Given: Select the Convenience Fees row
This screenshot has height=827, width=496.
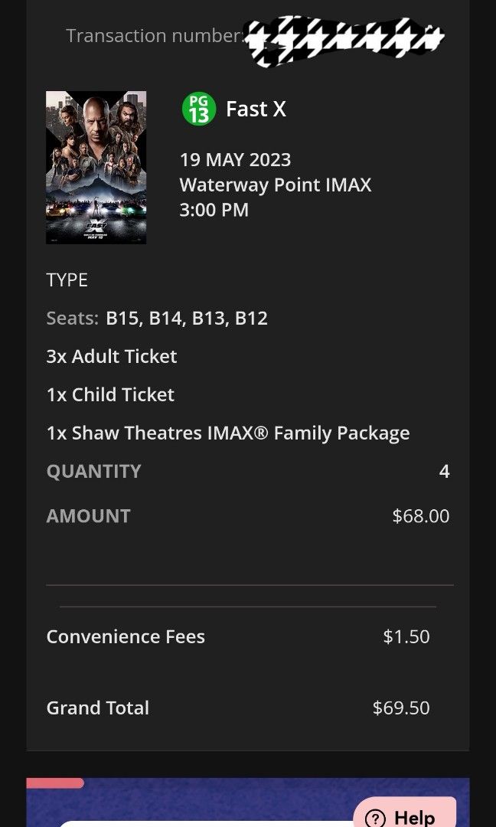Looking at the screenshot, I should 125,636.
